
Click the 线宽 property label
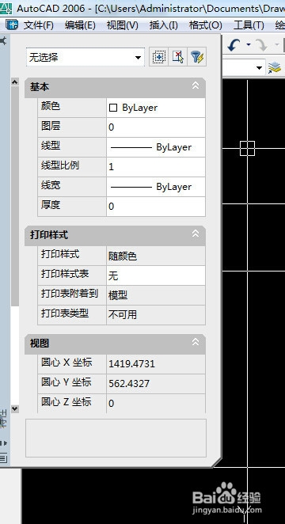51,185
